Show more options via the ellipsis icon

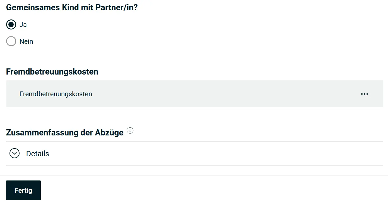364,94
